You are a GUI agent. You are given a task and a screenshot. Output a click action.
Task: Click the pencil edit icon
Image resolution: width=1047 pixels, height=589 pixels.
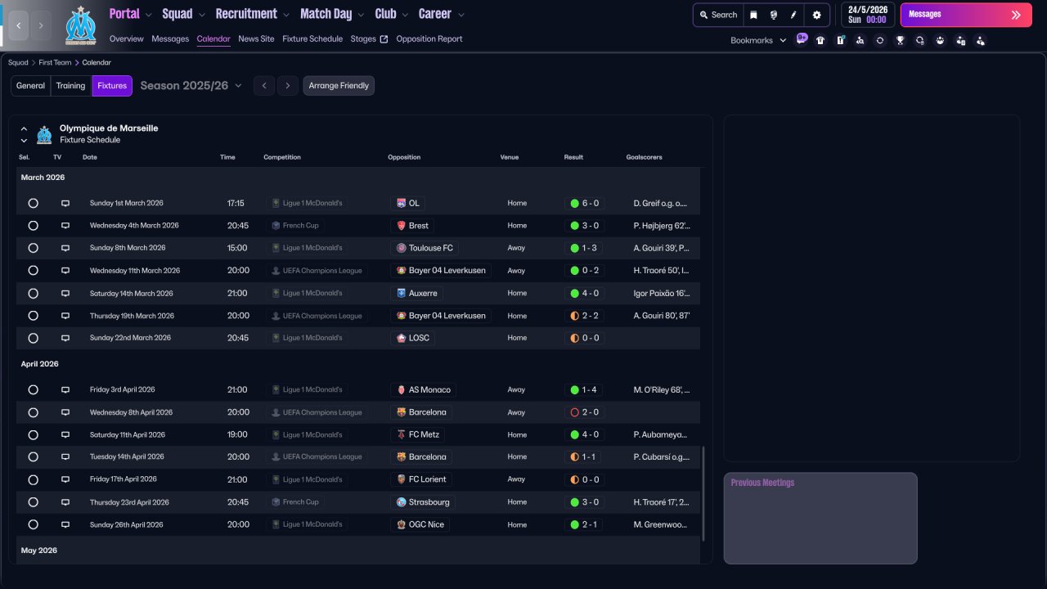click(x=793, y=15)
